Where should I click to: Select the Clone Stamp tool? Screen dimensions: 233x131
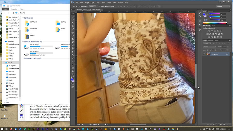73,39
